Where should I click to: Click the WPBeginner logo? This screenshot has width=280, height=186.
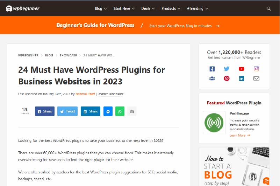[x=22, y=8]
